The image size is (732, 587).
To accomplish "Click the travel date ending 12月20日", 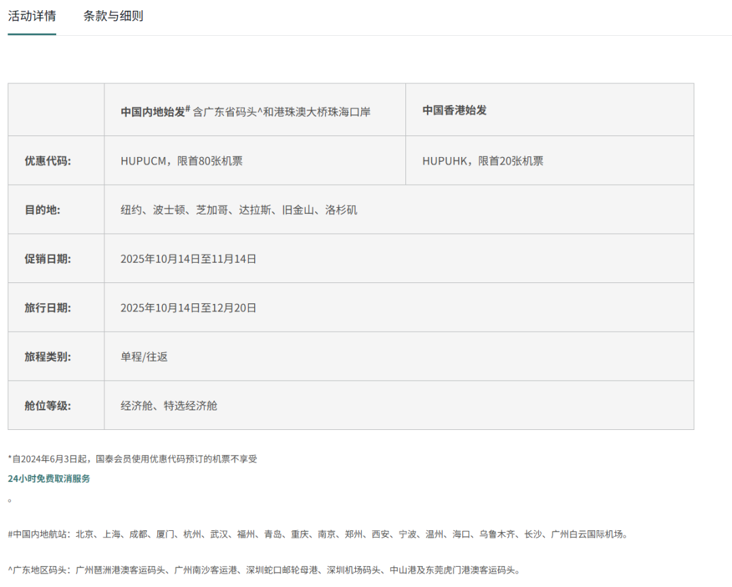I will click(x=188, y=307).
